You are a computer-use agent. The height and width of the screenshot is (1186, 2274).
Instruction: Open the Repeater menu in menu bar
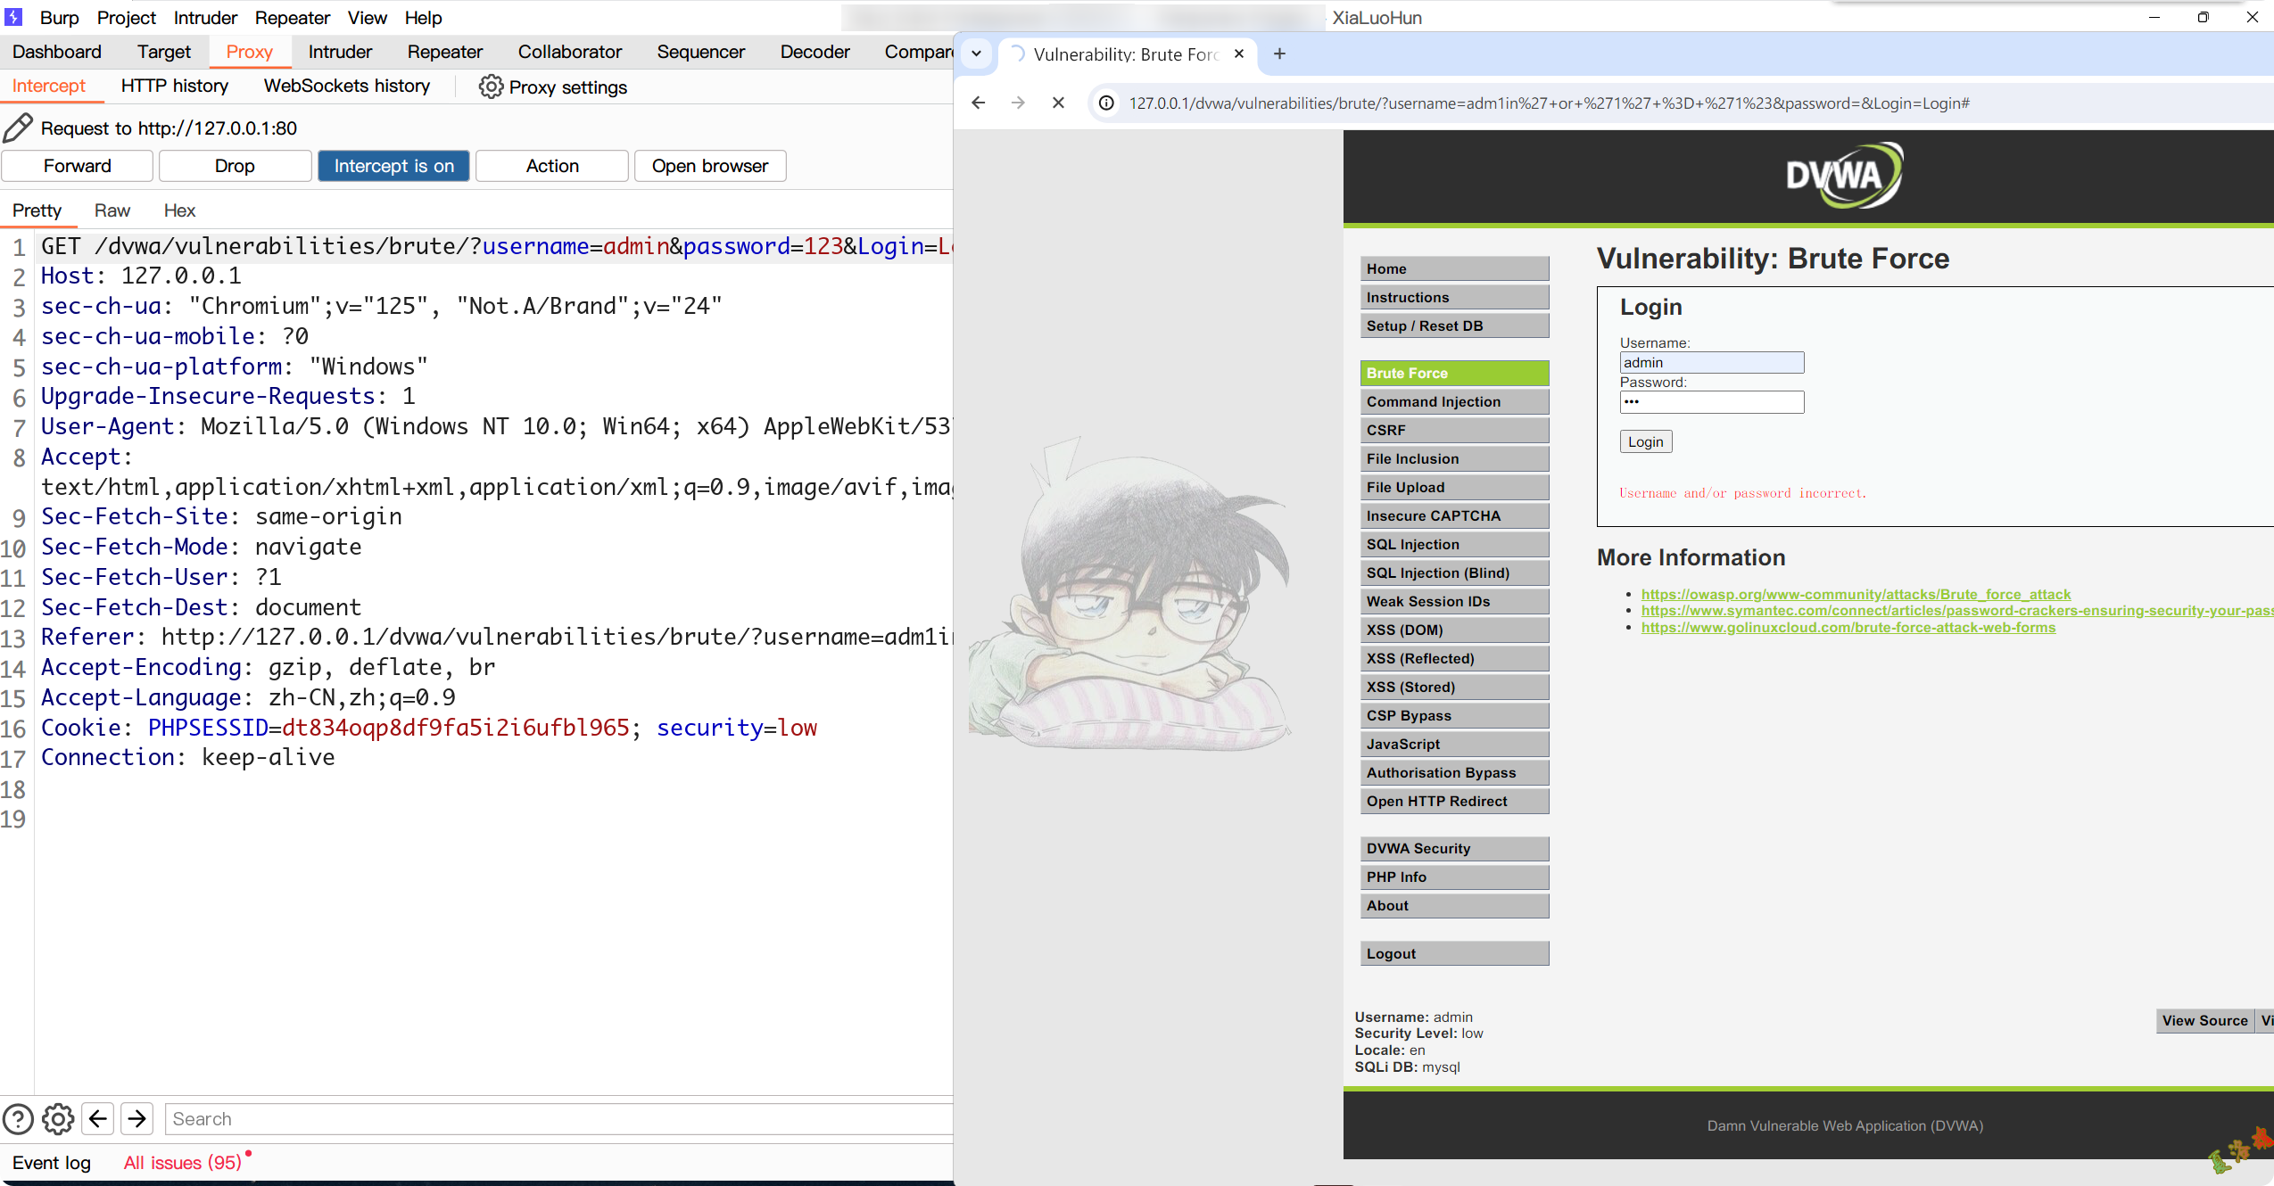[292, 18]
